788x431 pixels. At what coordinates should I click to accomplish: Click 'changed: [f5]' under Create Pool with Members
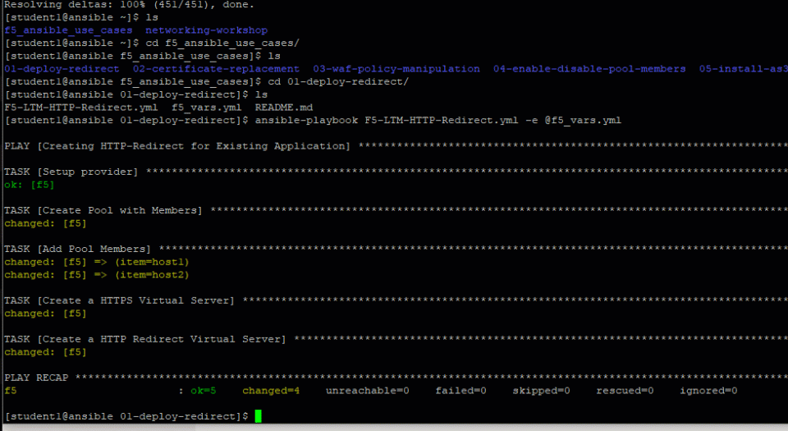point(45,223)
